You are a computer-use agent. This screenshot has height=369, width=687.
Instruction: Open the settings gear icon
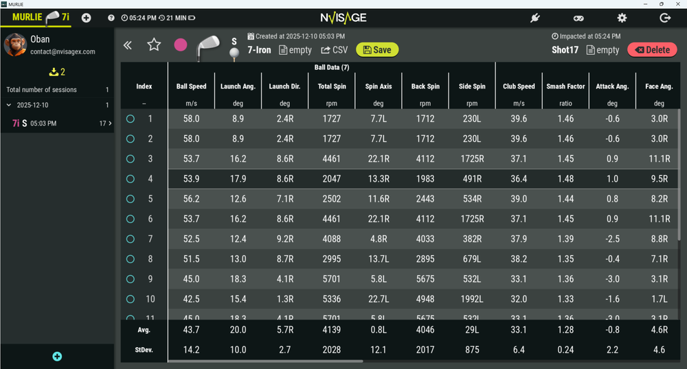click(x=622, y=18)
